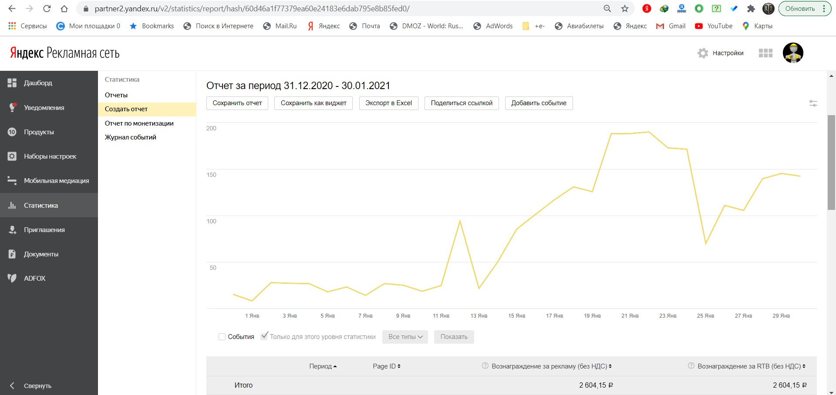
Task: Open the 'Все типы' dropdown
Action: (x=405, y=337)
